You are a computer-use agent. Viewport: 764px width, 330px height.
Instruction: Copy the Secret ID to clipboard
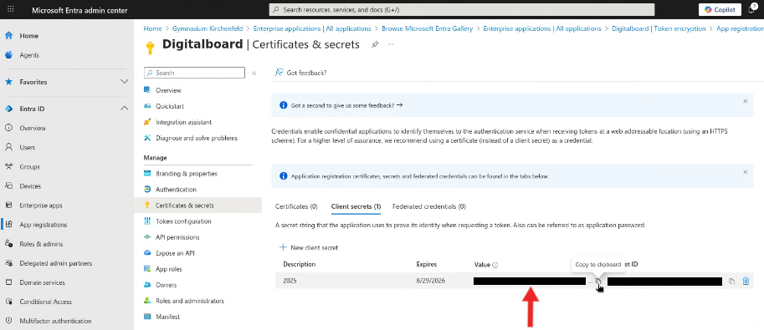tap(731, 282)
